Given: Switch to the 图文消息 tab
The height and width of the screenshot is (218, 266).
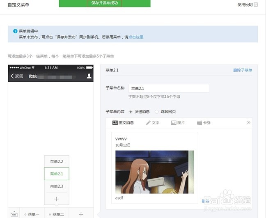Looking at the screenshot, I should [123, 123].
